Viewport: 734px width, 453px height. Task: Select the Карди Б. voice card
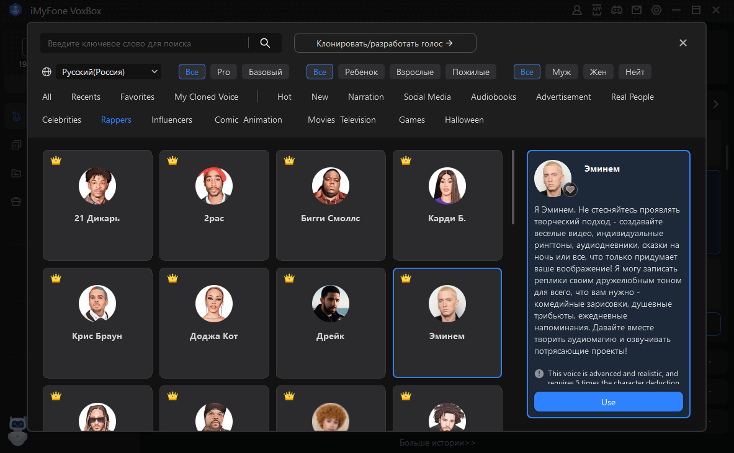447,205
